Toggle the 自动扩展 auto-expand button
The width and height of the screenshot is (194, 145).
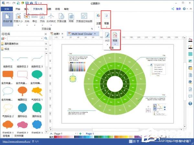click(7, 19)
